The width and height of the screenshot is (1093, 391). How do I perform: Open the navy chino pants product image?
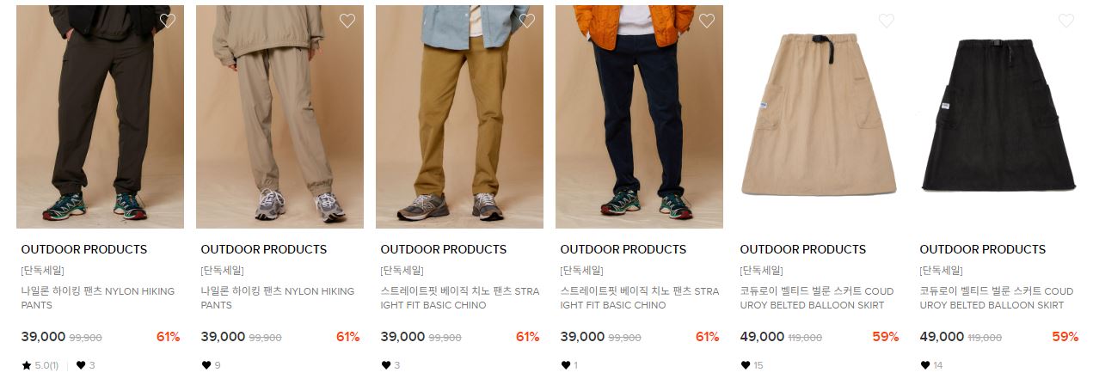coord(639,117)
